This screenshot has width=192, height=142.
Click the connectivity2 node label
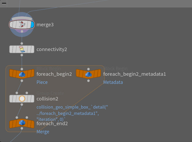[x=52, y=49]
